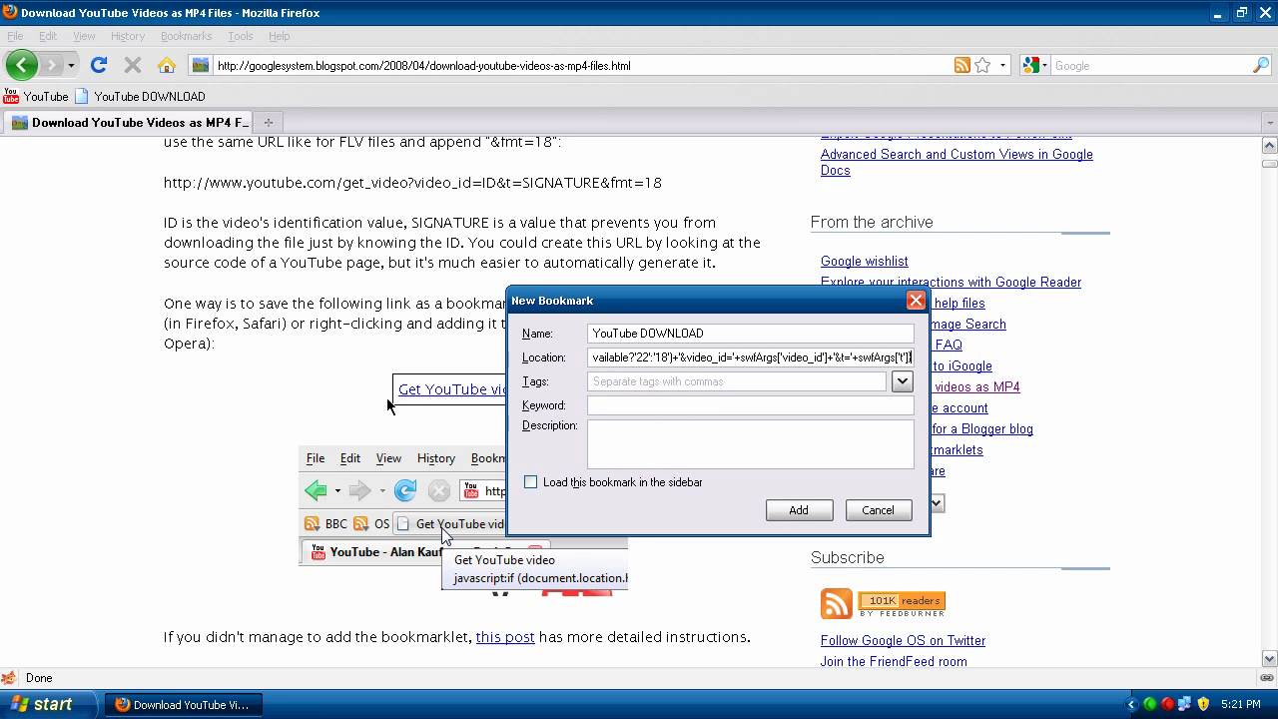Open the Google wishlist link
The height and width of the screenshot is (719, 1278).
[x=865, y=261]
